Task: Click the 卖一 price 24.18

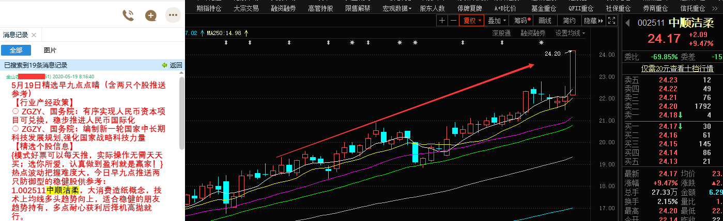Action: point(668,115)
